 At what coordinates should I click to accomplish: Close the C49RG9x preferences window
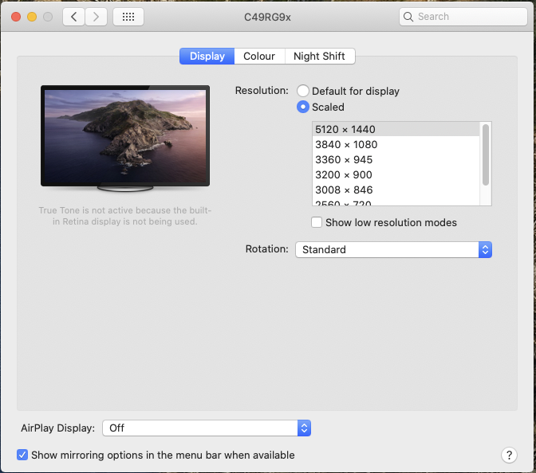pos(16,17)
